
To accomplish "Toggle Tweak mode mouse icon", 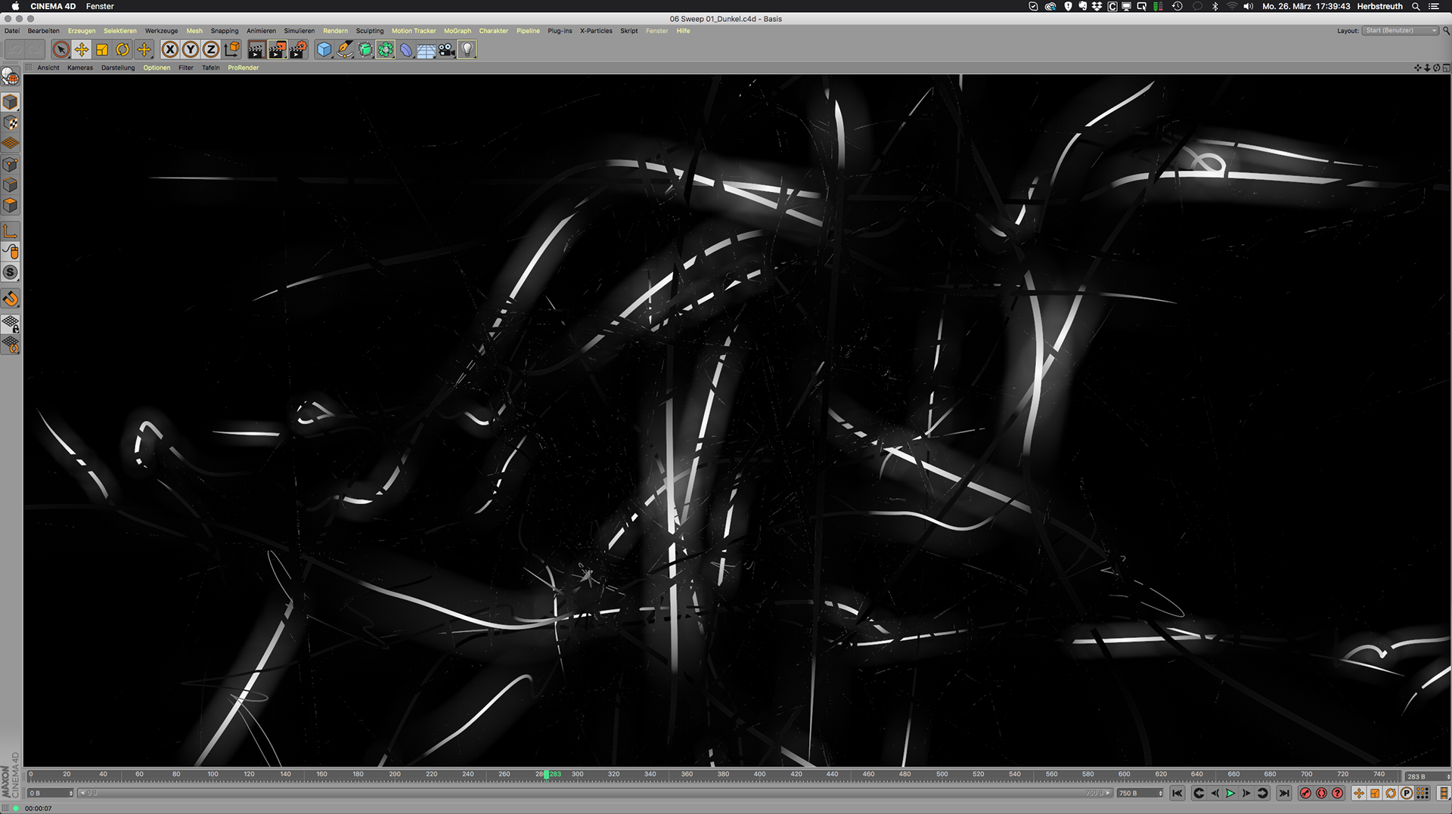I will pos(11,252).
